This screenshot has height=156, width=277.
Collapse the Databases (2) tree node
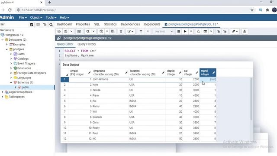pyautogui.click(x=3, y=40)
